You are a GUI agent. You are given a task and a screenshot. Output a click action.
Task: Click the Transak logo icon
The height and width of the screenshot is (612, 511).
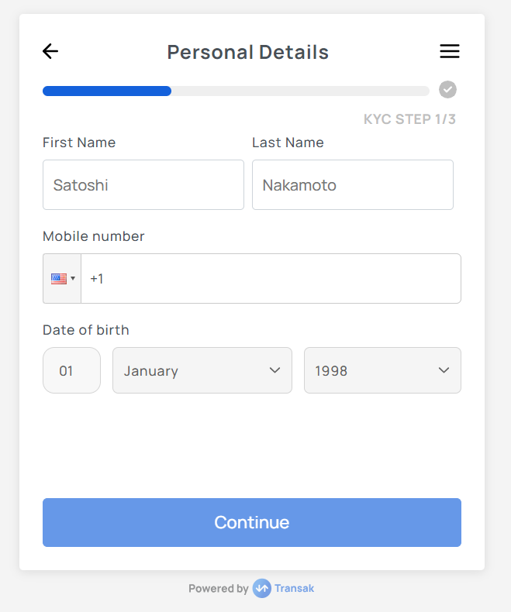click(x=261, y=589)
